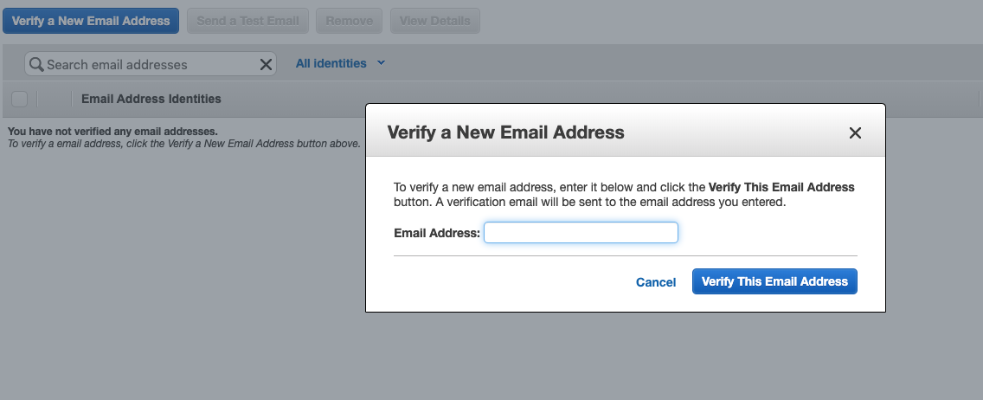Close the Verify a New Email Address dialog
This screenshot has height=400, width=983.
point(855,132)
